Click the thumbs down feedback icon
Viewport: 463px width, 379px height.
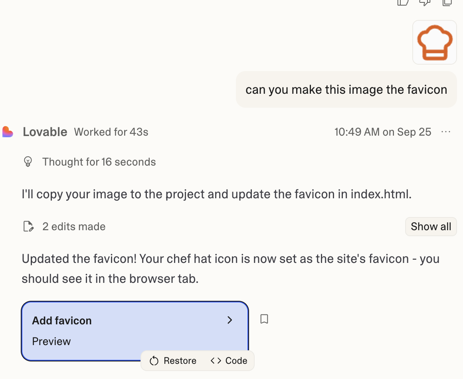425,2
